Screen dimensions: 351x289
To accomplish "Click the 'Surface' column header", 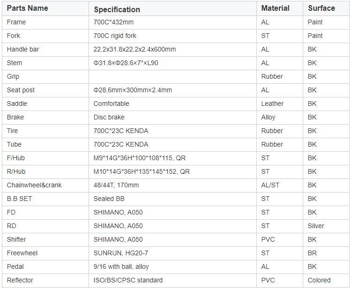I will coord(321,8).
